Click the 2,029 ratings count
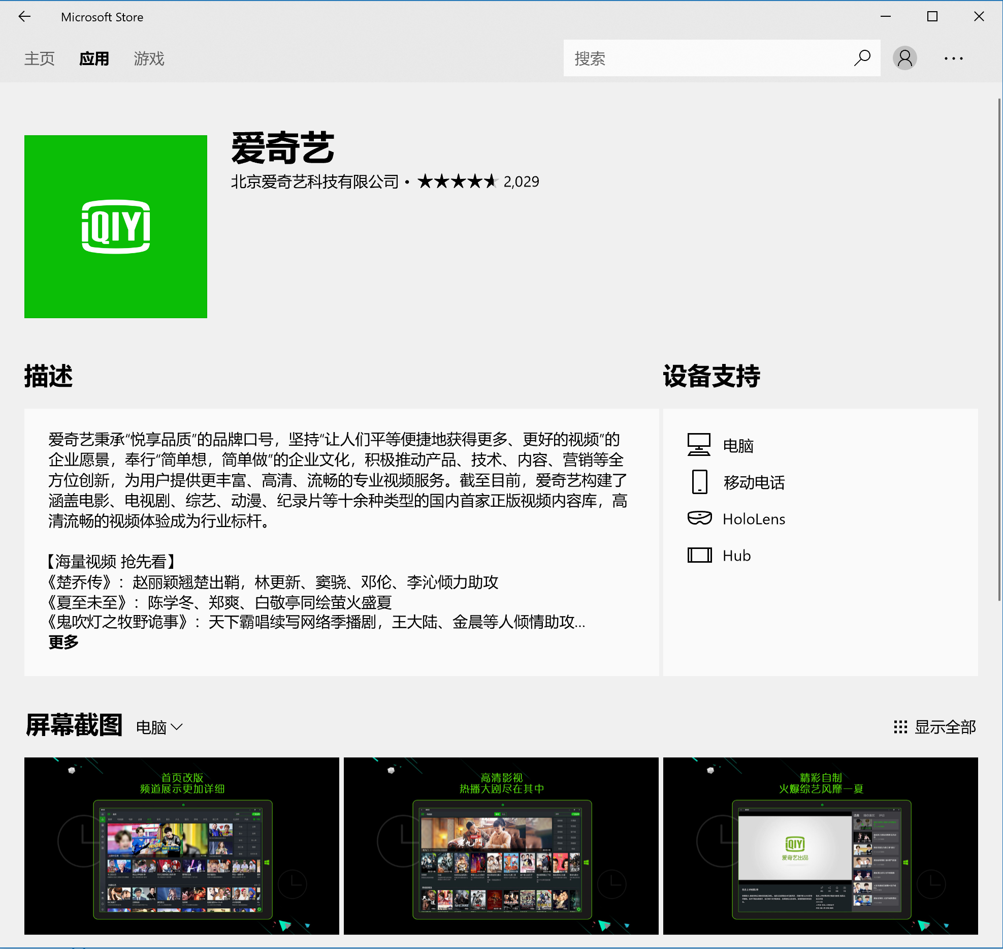The width and height of the screenshot is (1003, 949). coord(521,181)
